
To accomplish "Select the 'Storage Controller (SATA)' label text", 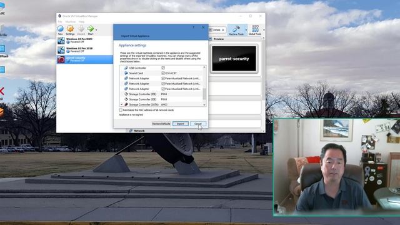I will tap(144, 104).
